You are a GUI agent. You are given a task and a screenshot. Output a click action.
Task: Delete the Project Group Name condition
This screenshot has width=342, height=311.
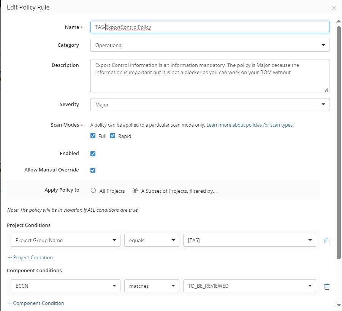coord(327,241)
